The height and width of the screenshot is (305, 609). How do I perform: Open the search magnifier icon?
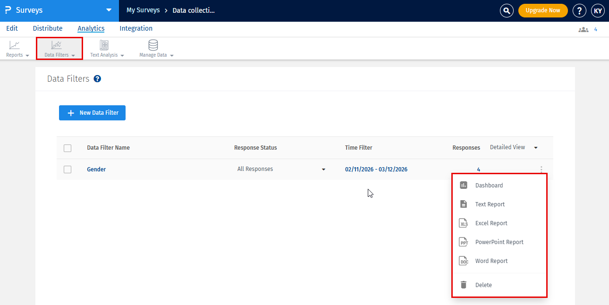[x=507, y=10]
